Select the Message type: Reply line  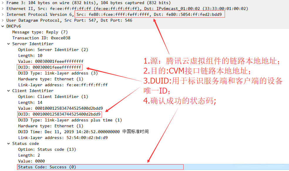(x=40, y=32)
